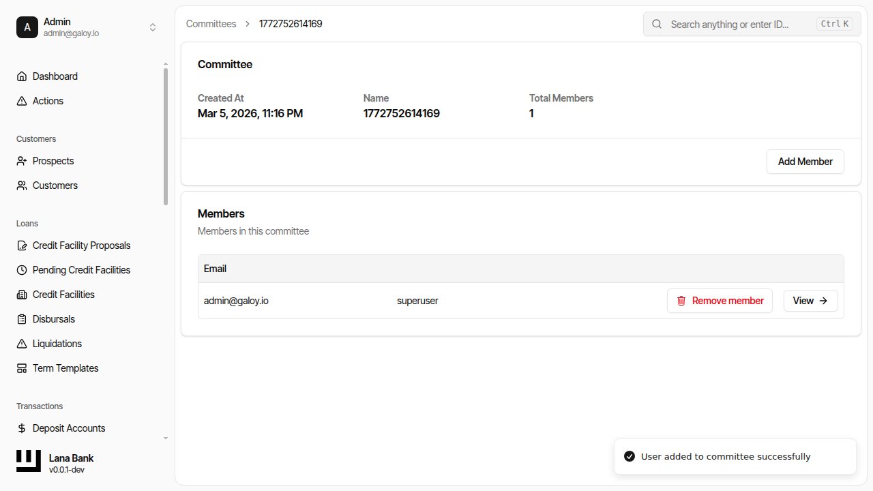Select the Pending Credit Facilities clock icon
873x491 pixels.
pos(21,269)
